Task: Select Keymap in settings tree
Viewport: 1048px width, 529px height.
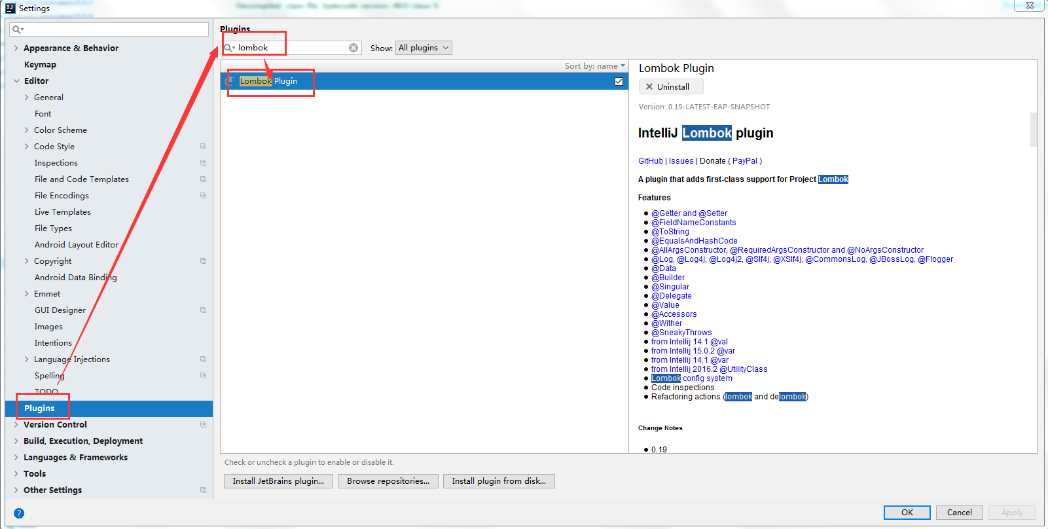Action: tap(40, 65)
